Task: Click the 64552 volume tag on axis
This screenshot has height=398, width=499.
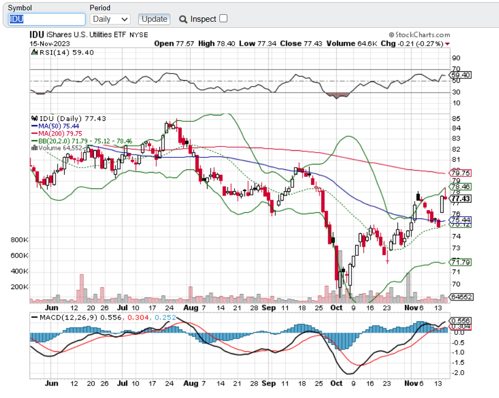Action: (x=461, y=297)
